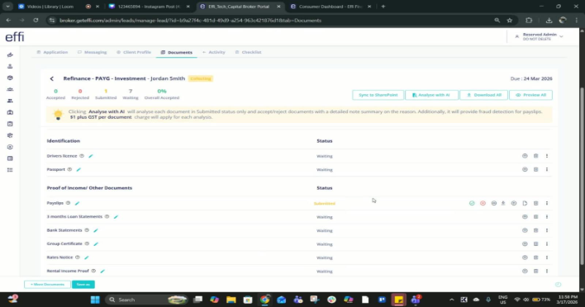Open three-dot menu in Payslips row

(x=547, y=203)
